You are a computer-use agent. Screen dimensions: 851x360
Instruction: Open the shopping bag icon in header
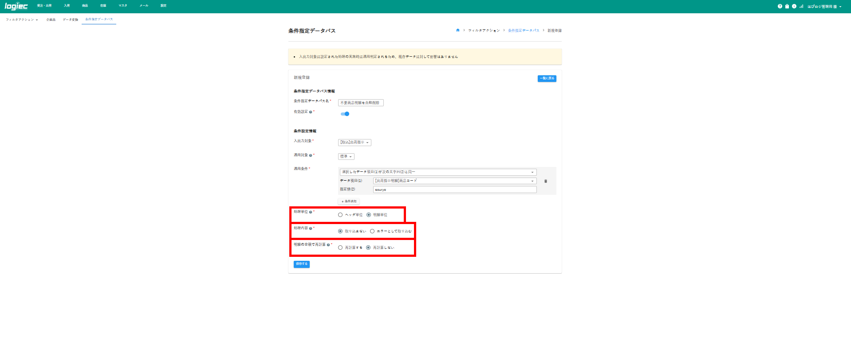point(787,6)
